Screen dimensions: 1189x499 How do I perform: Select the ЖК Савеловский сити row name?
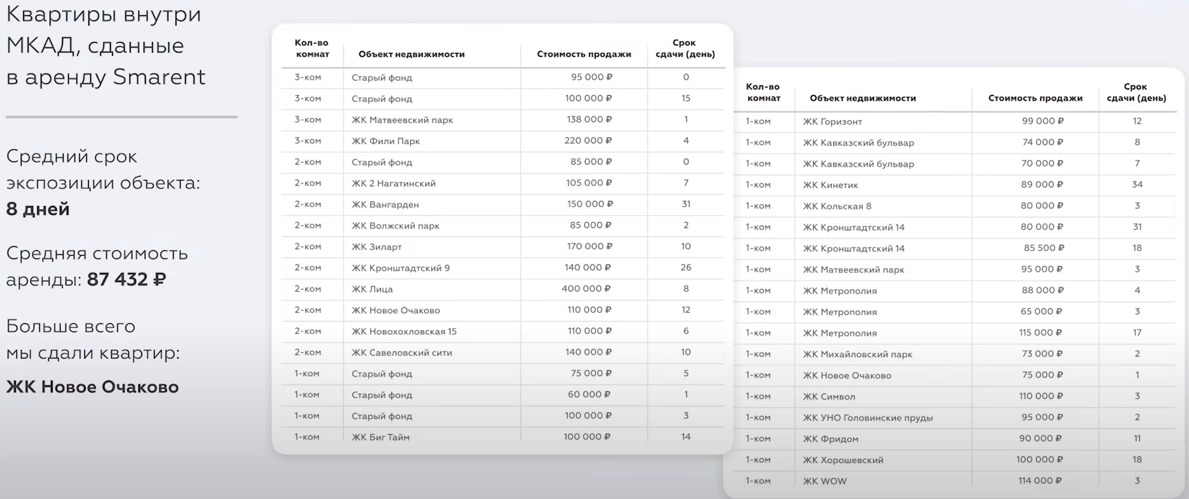(401, 353)
